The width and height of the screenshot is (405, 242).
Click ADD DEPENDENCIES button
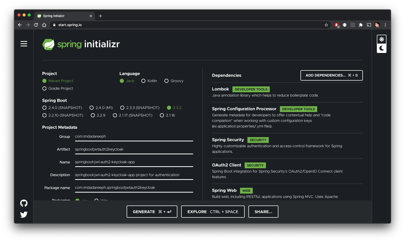click(x=331, y=75)
